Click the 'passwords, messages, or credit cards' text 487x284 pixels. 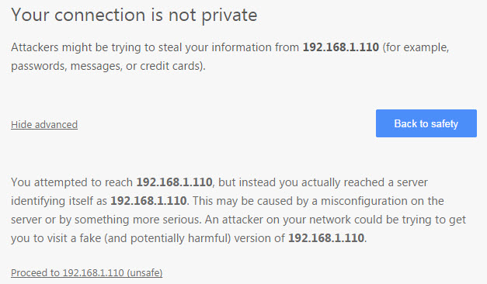pos(108,66)
